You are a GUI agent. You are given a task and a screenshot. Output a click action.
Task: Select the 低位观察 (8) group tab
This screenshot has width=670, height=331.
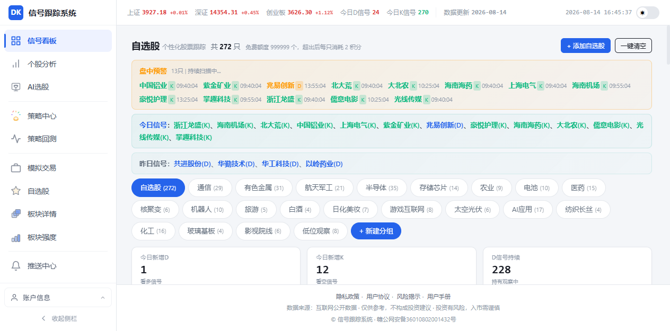(x=321, y=231)
